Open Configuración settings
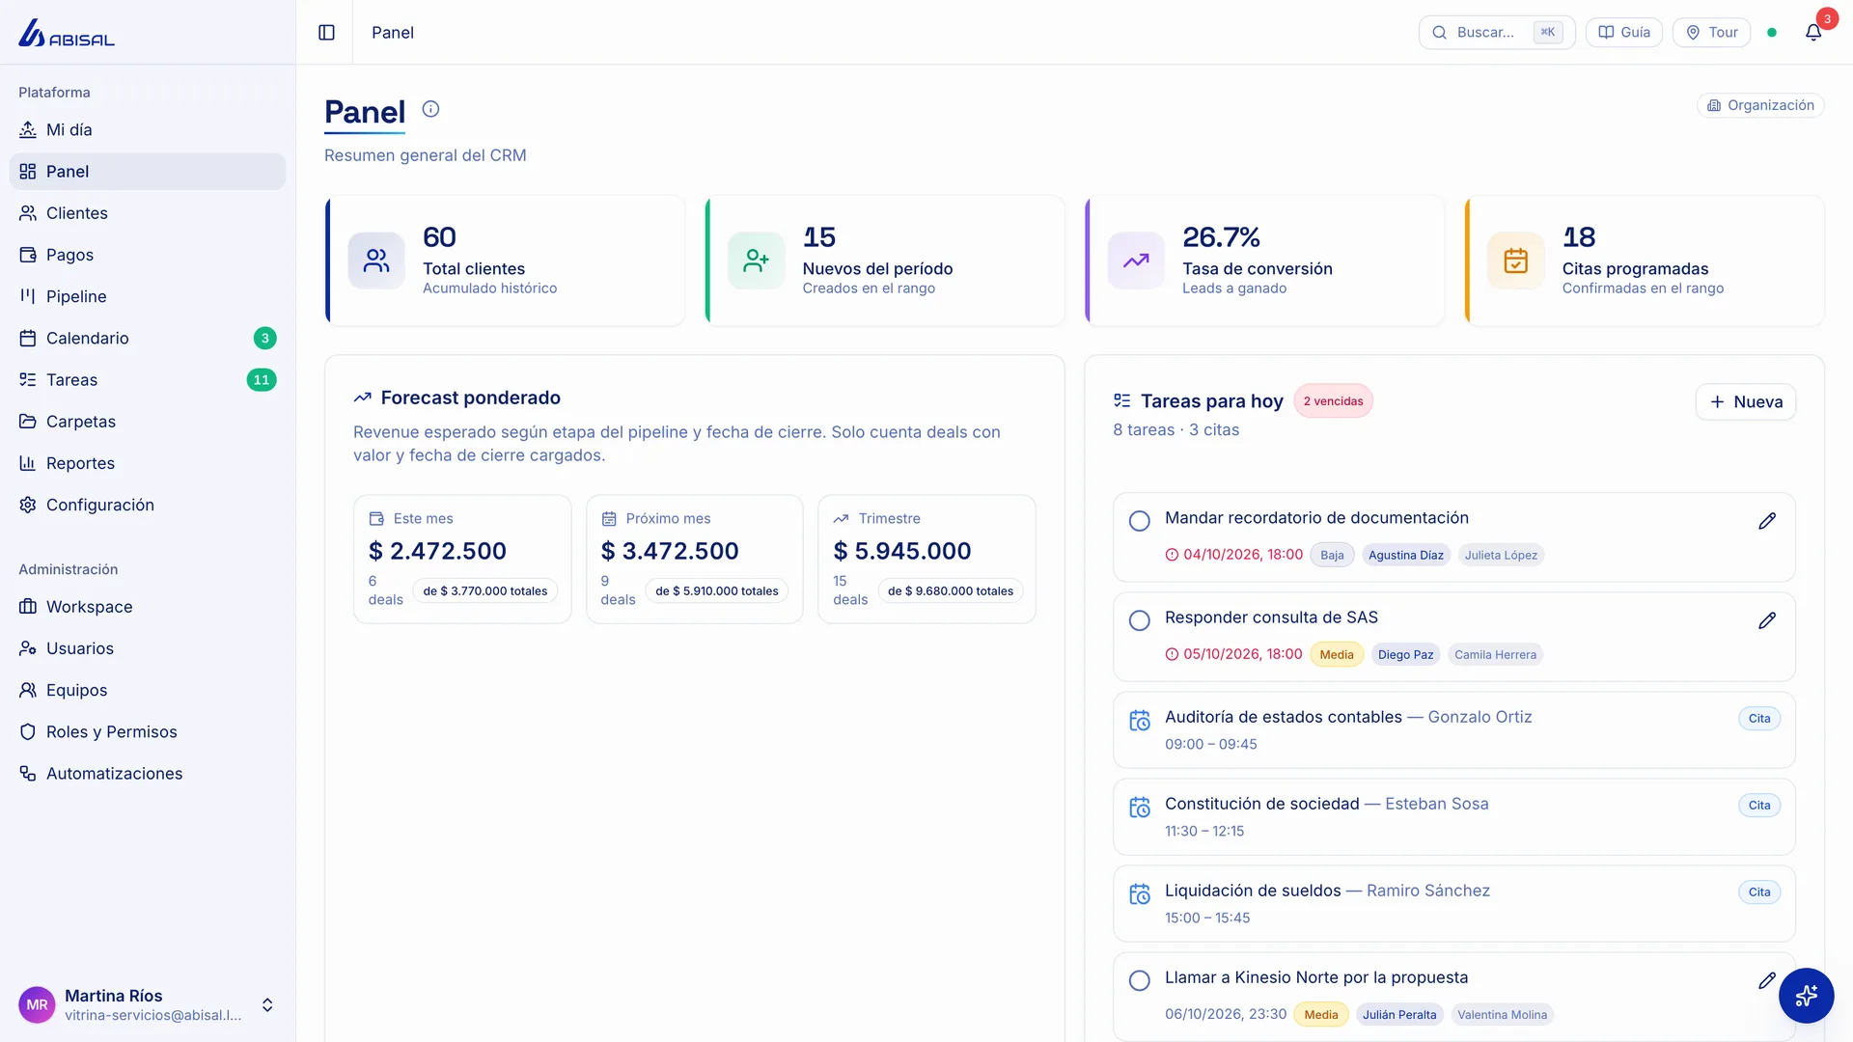Image resolution: width=1853 pixels, height=1042 pixels. tap(148, 506)
